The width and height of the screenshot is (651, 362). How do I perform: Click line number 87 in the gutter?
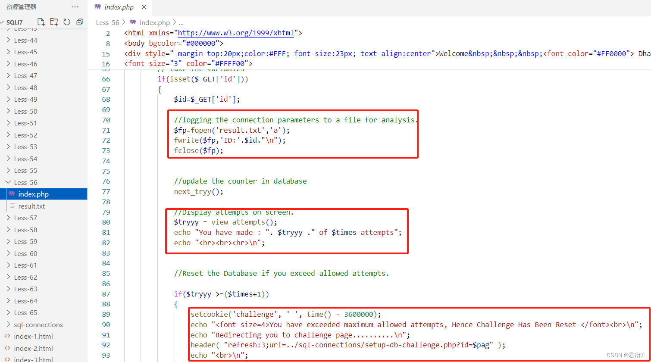coord(106,294)
